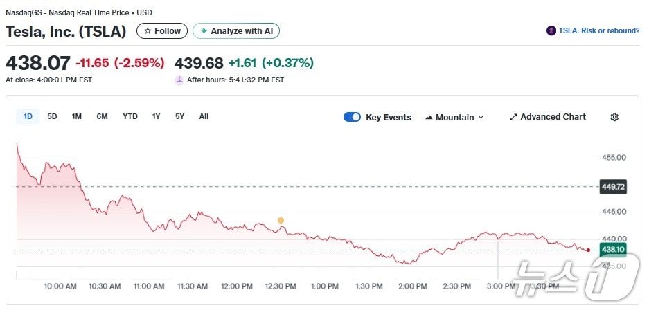Show the 6M chart range
The image size is (649, 310).
pyautogui.click(x=102, y=116)
